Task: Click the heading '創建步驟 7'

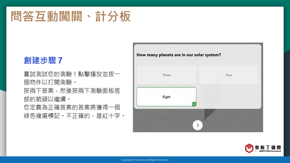Action: (x=43, y=60)
